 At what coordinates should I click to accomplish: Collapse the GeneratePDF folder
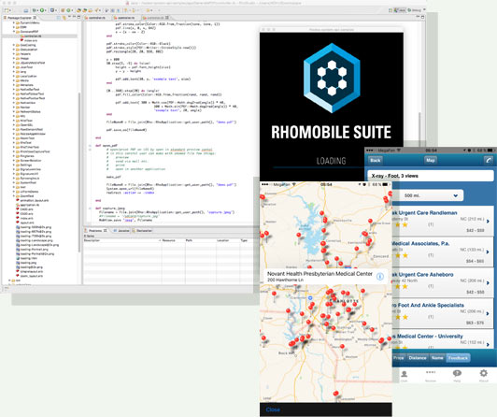14,32
